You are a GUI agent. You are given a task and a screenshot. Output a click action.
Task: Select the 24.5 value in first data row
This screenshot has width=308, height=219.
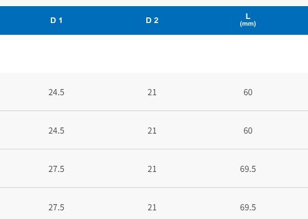pos(56,92)
